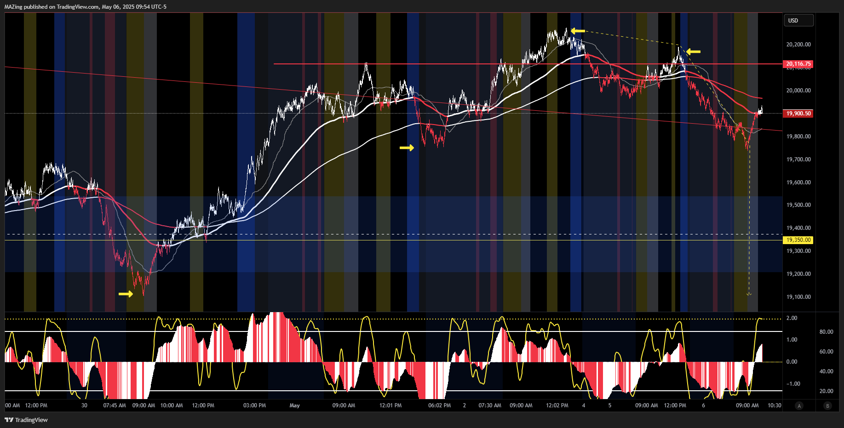Click the 60.00 indicator scale value
The height and width of the screenshot is (428, 844).
[x=826, y=352]
